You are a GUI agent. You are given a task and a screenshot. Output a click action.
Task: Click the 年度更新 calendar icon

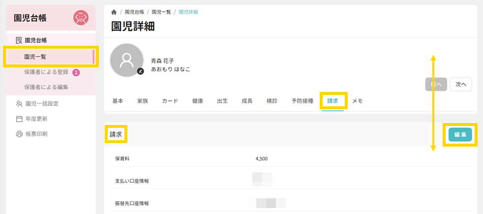(19, 119)
